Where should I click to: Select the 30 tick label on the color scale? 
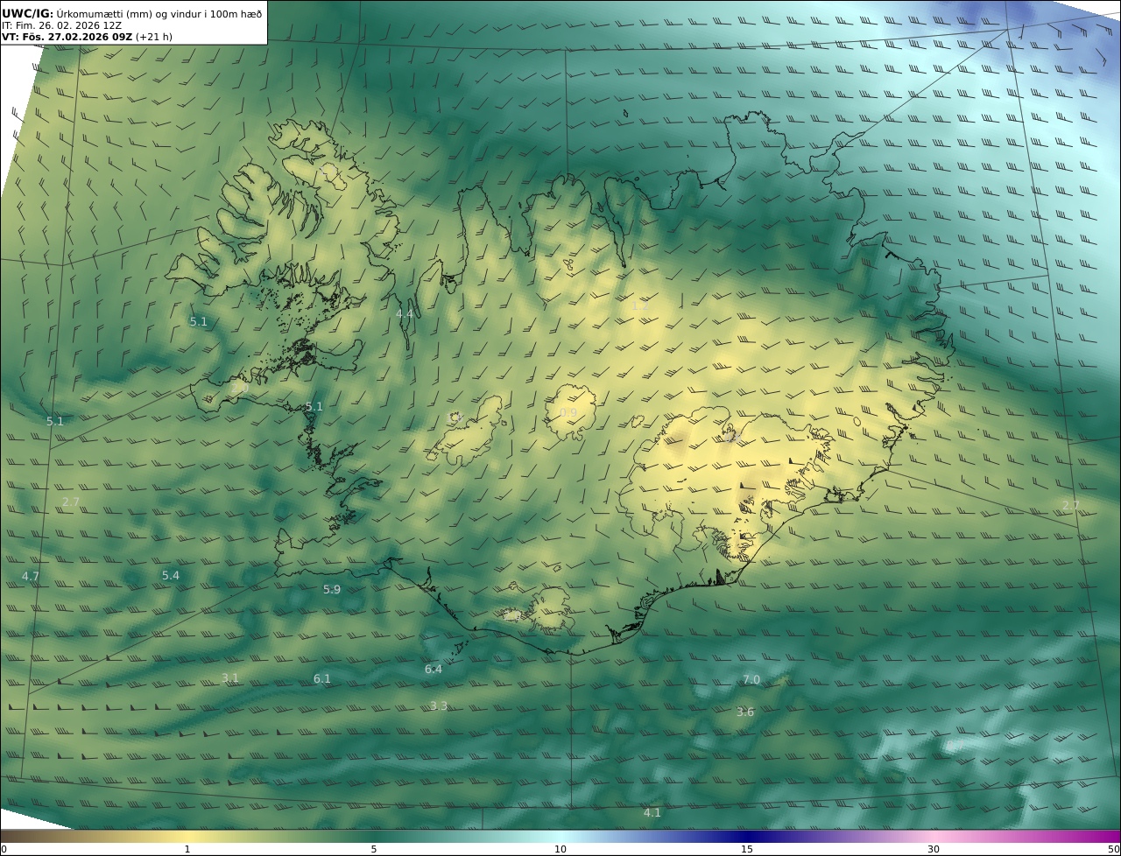point(934,849)
